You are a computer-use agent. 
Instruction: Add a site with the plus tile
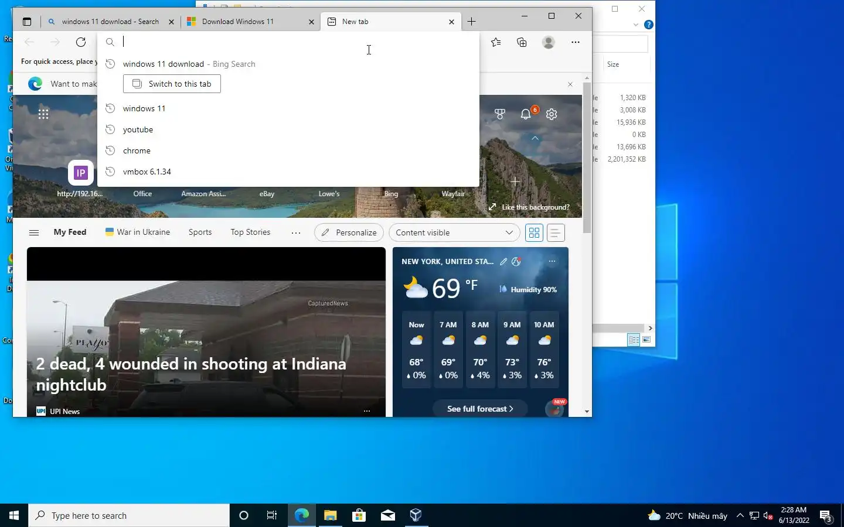pyautogui.click(x=515, y=182)
